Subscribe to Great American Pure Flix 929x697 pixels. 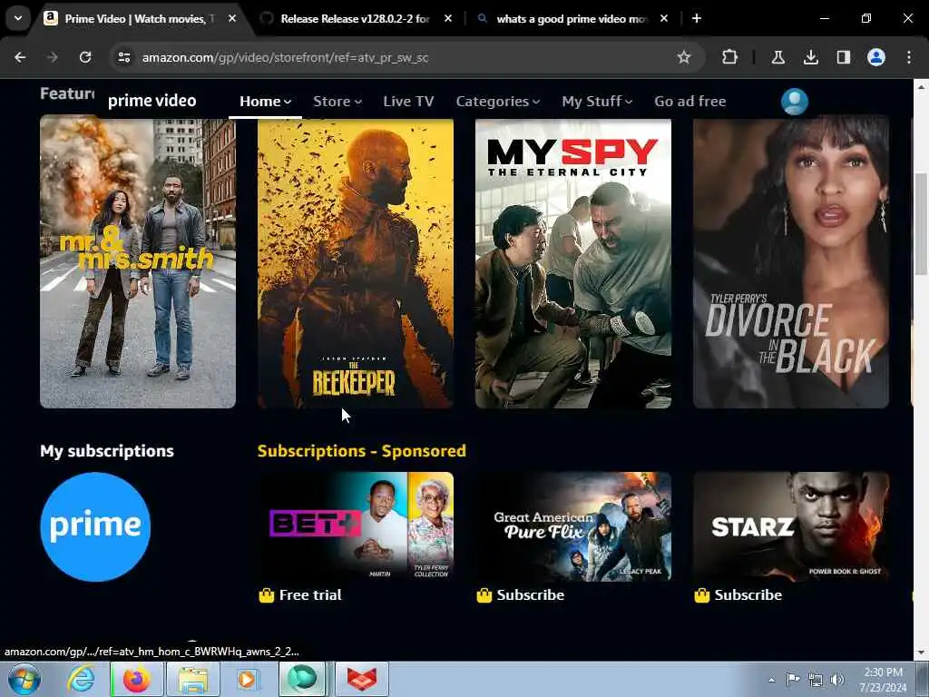coord(520,595)
